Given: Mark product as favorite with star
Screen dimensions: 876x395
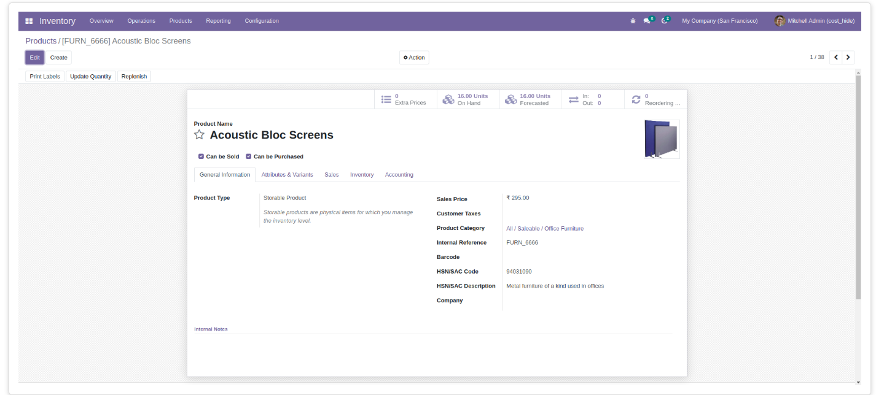Looking at the screenshot, I should coord(199,135).
